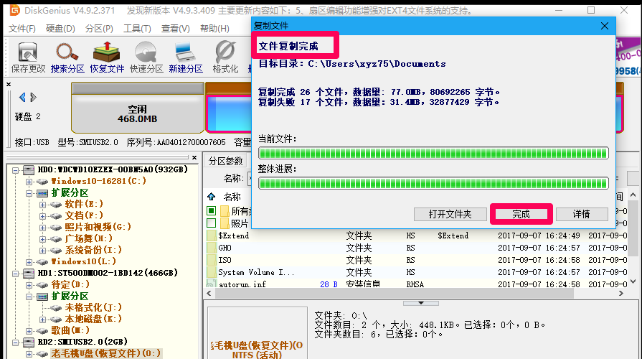Click the HD0 disk drive icon in the tree

point(28,169)
